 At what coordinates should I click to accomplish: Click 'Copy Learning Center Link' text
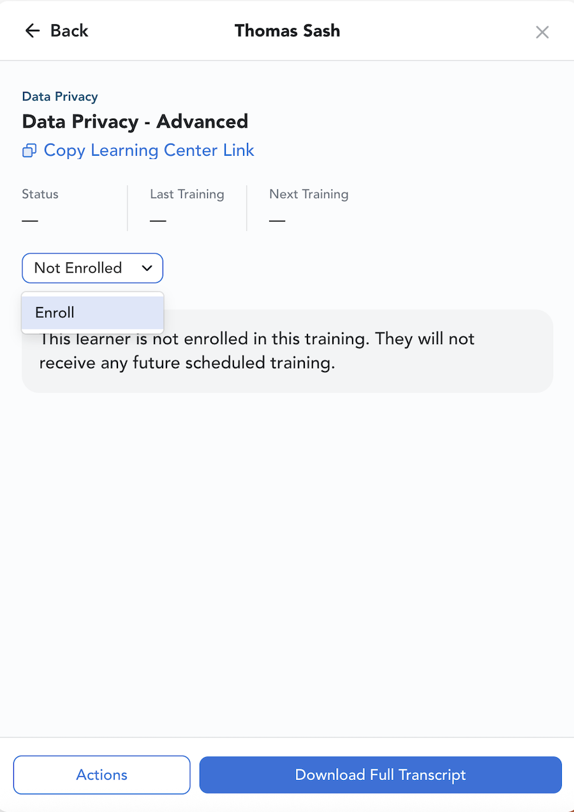pos(149,150)
